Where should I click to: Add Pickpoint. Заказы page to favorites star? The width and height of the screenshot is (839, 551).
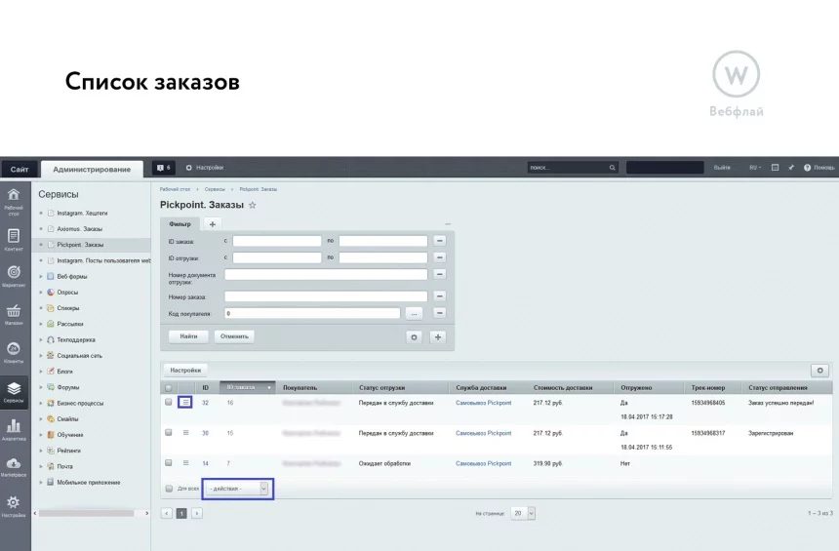[253, 205]
